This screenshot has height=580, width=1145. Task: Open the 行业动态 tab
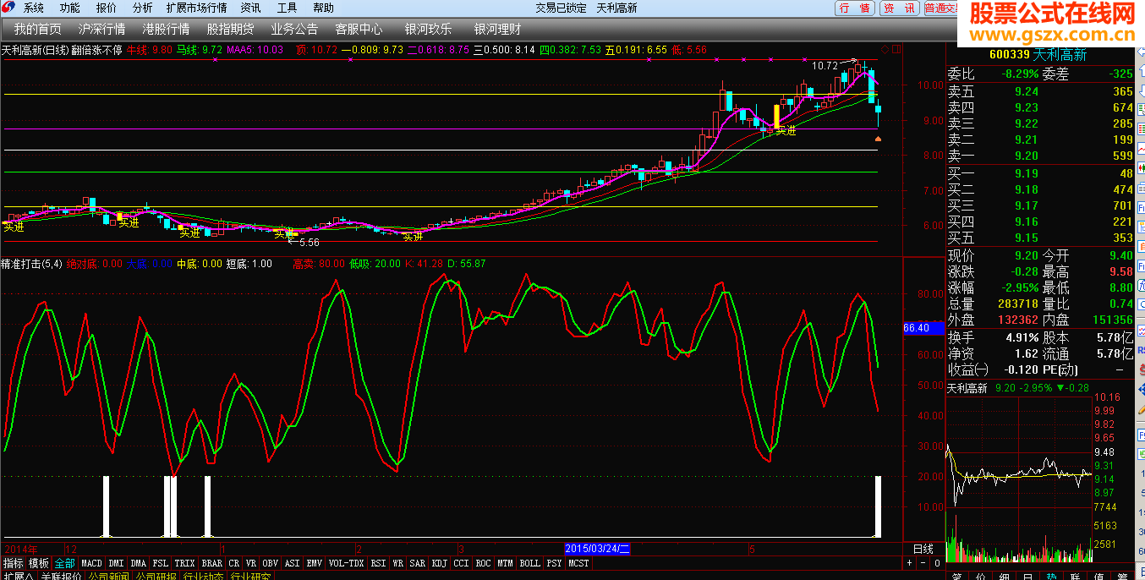point(203,577)
